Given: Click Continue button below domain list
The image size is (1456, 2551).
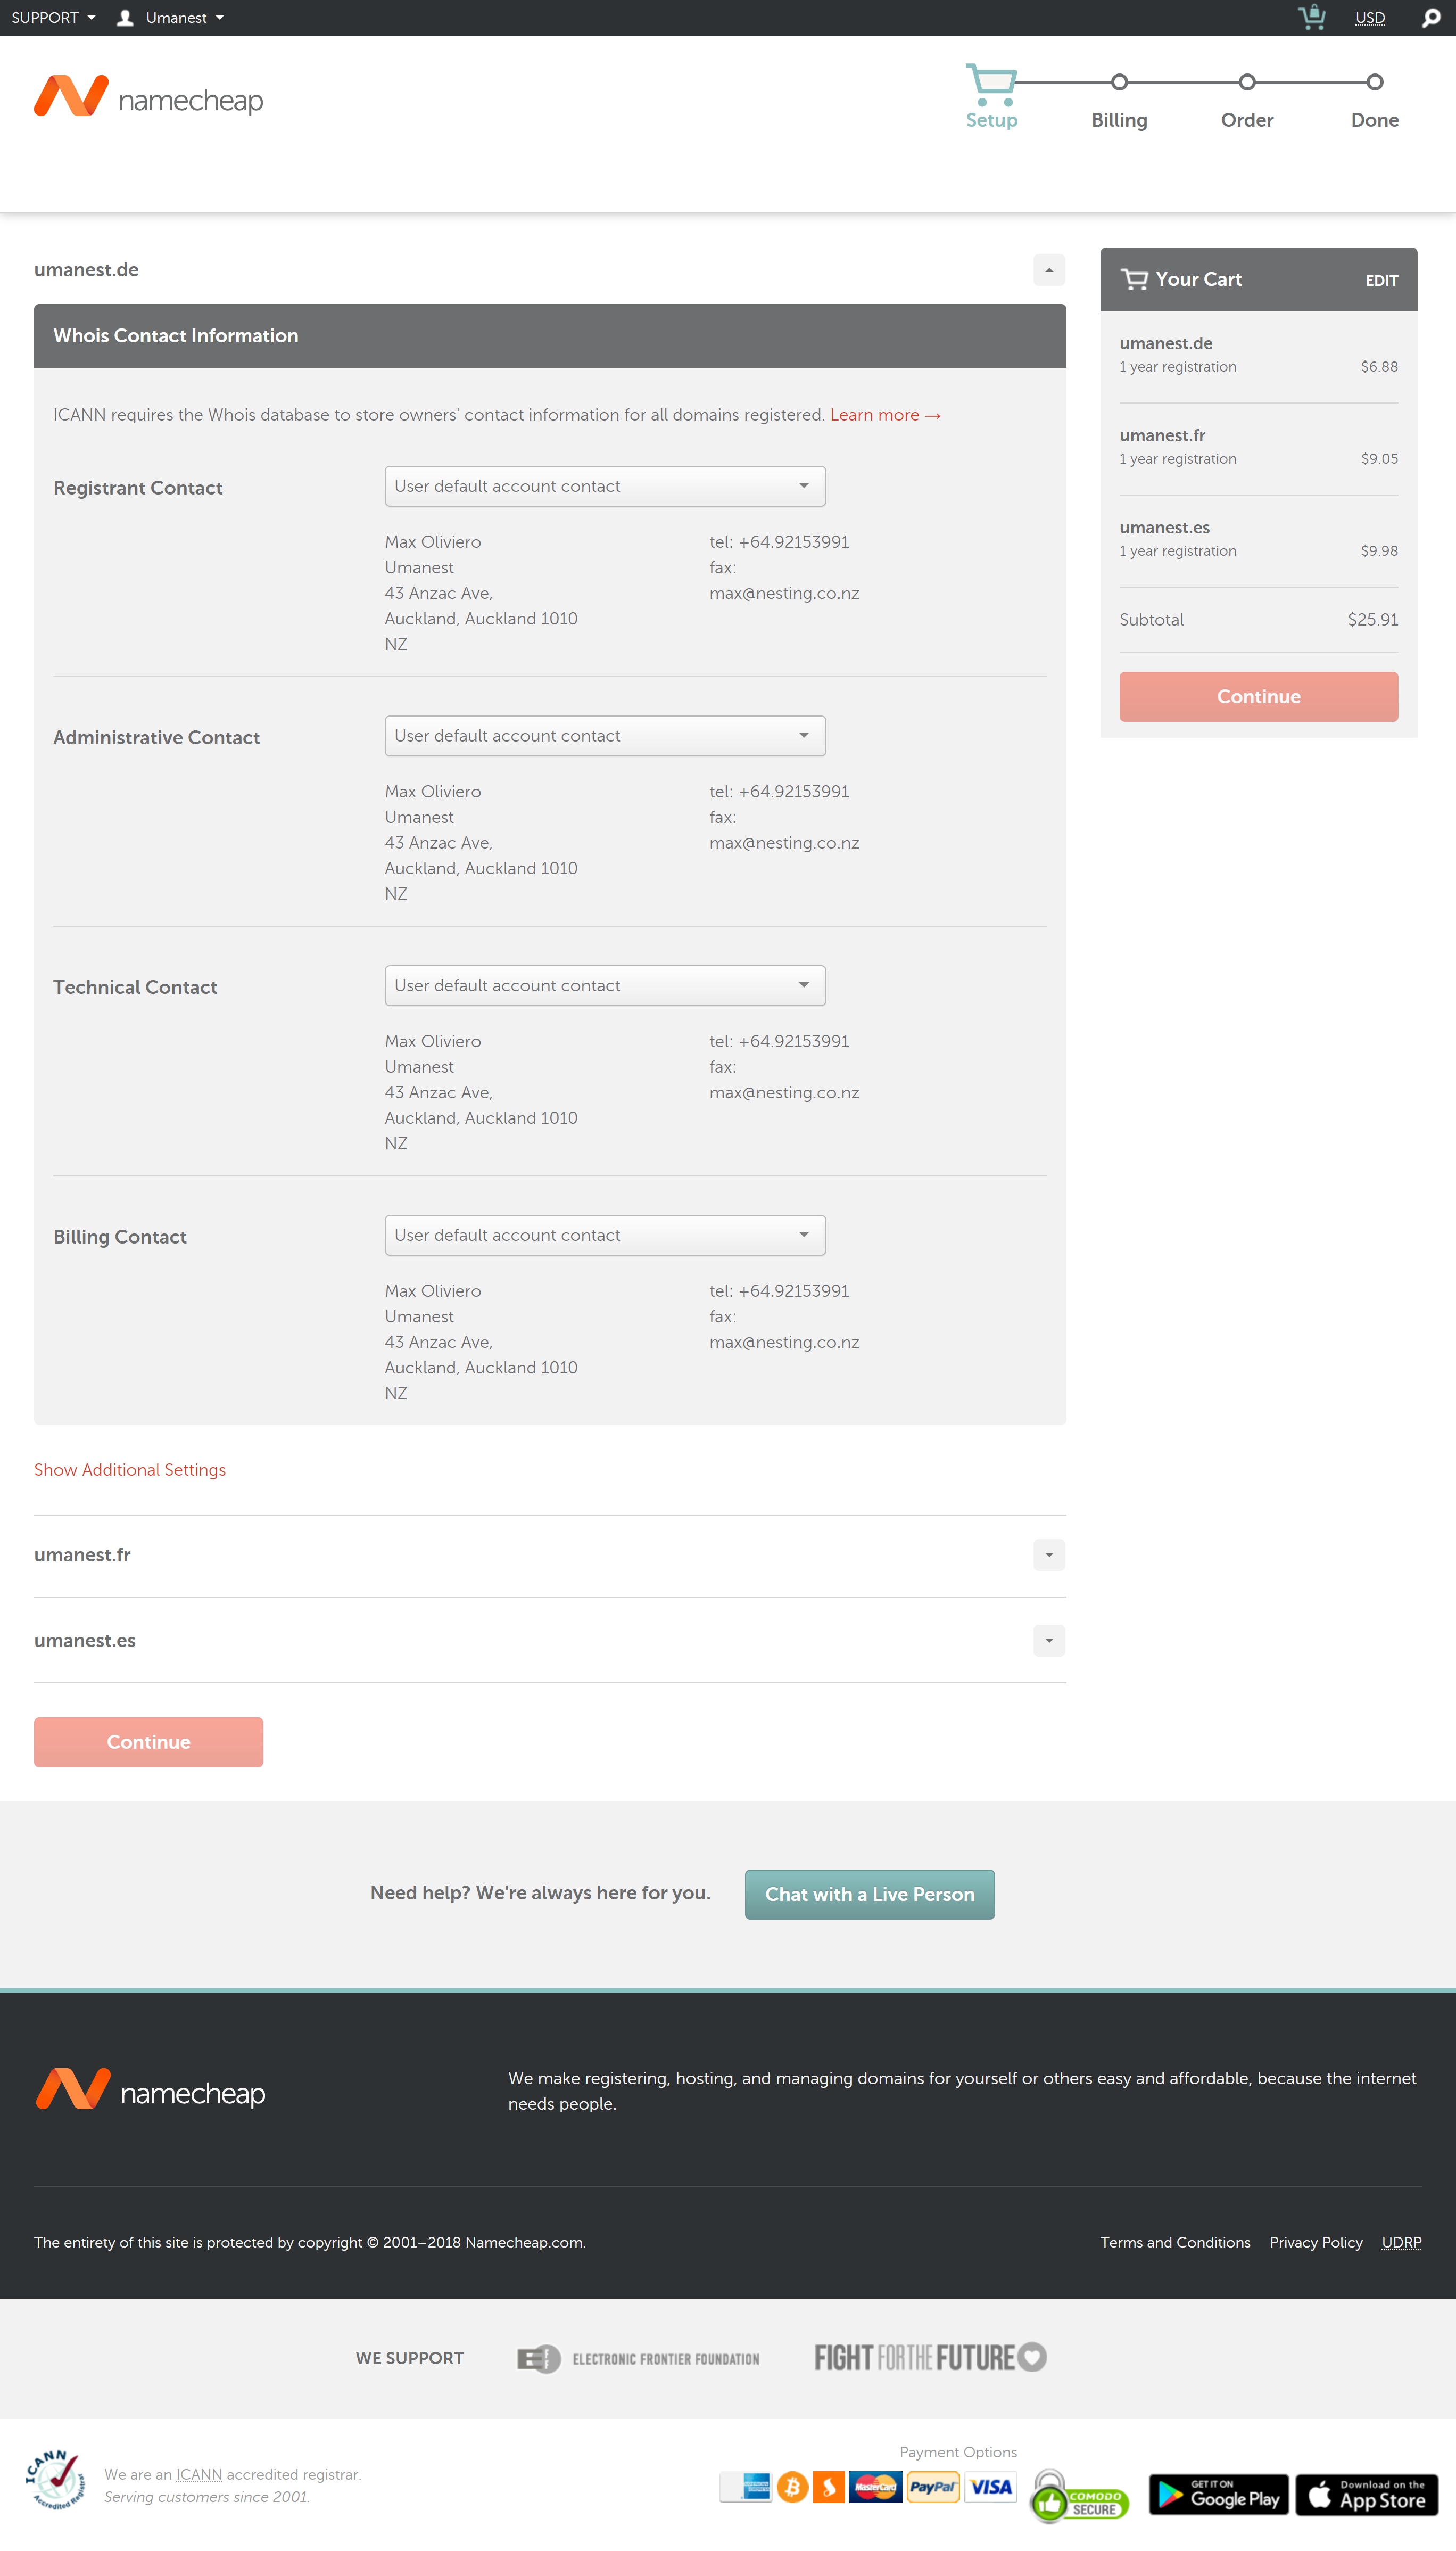Looking at the screenshot, I should [x=148, y=1741].
